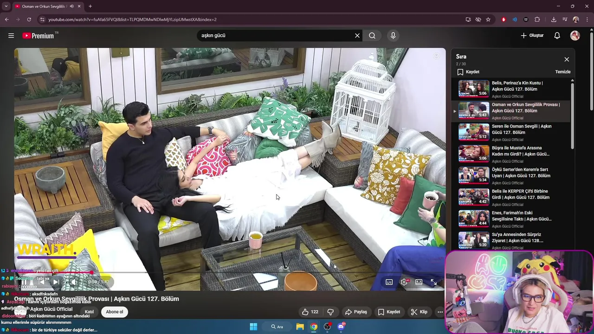This screenshot has width=594, height=334.
Task: Dislike the video
Action: 330,312
